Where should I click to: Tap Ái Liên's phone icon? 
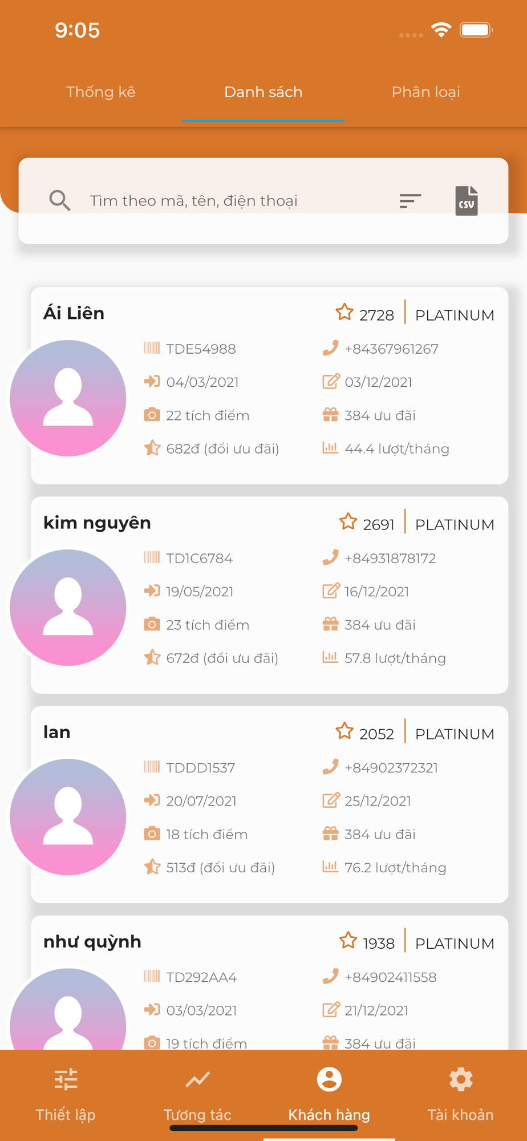(x=330, y=348)
